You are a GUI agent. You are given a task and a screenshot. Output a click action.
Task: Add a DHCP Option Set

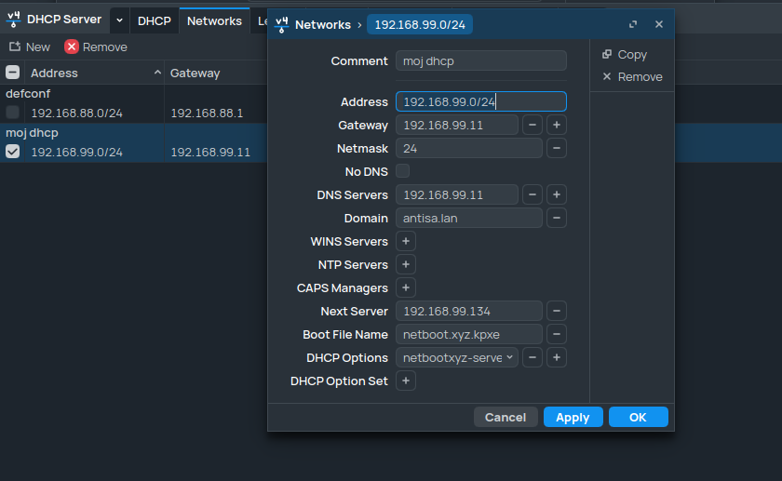(406, 381)
